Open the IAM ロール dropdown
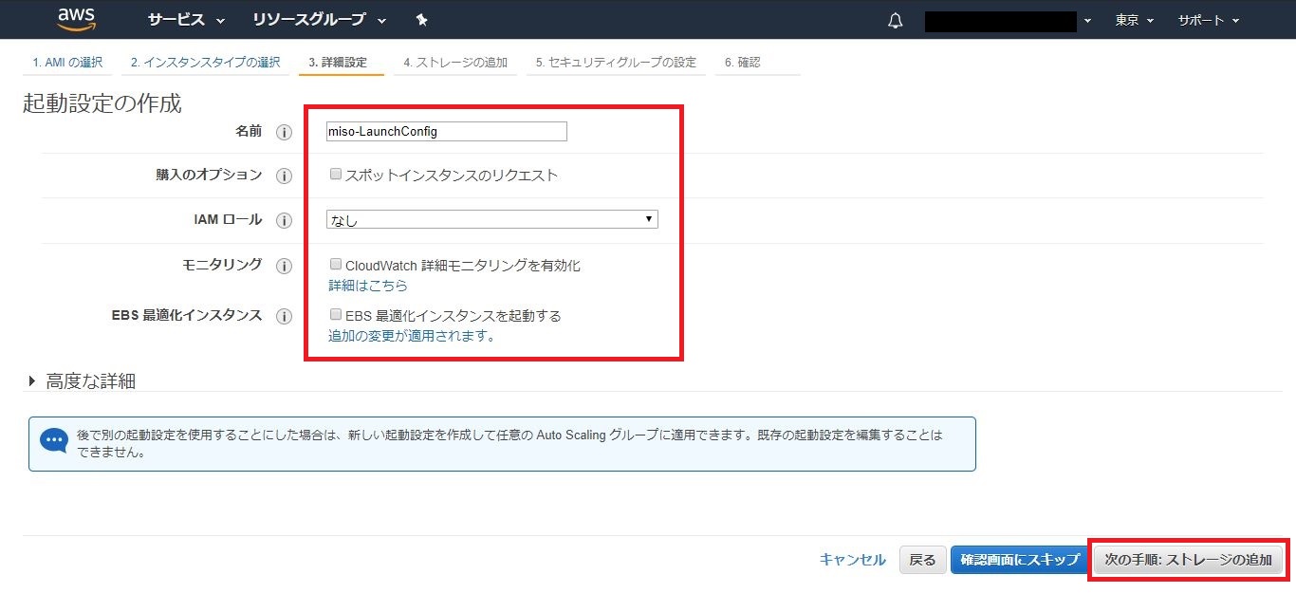Viewport: 1296px width, 593px height. (x=491, y=220)
